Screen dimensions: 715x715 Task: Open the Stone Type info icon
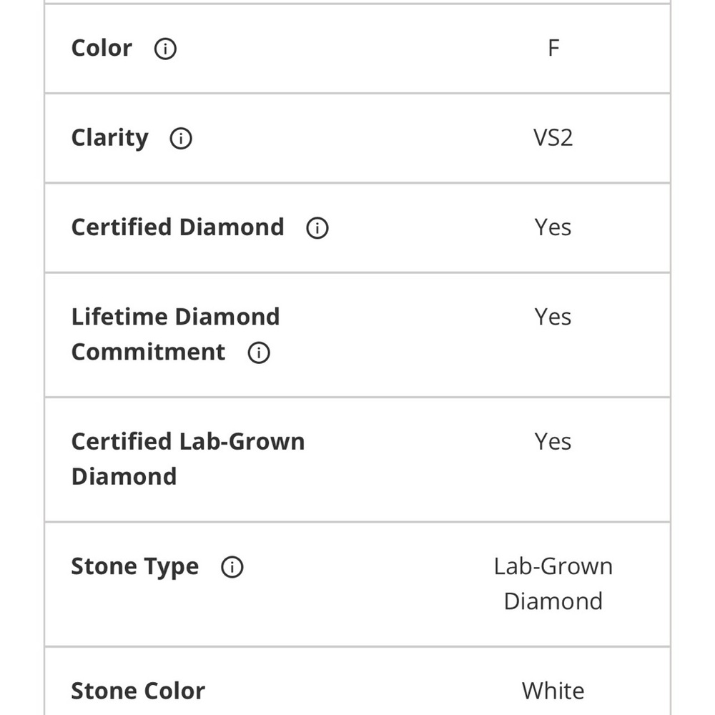coord(232,567)
